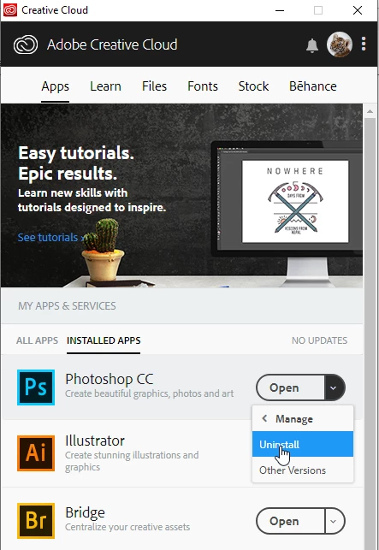Open Photoshop CC with the Open button
The width and height of the screenshot is (379, 550).
click(290, 387)
